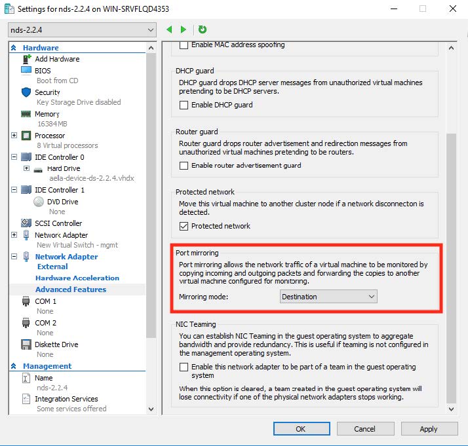
Task: Select the Memory icon in hardware list
Action: point(26,114)
